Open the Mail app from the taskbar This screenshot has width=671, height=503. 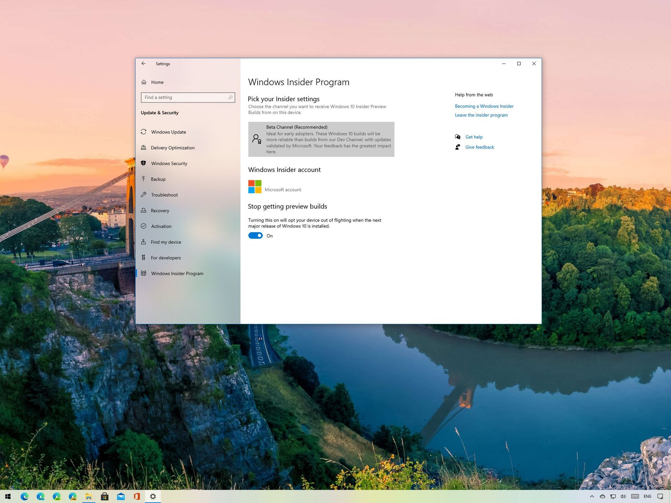click(x=121, y=496)
